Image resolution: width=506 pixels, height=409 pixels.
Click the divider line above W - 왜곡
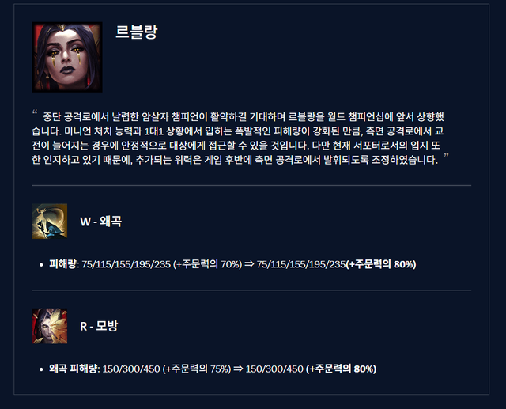[x=251, y=186]
